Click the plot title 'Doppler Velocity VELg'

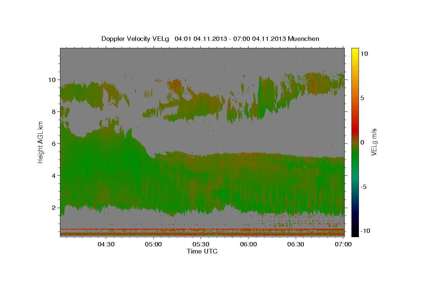pos(136,39)
